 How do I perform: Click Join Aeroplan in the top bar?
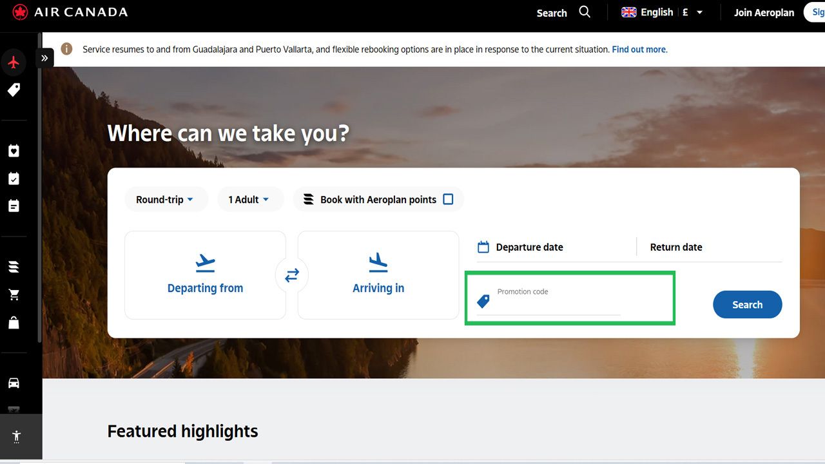point(763,12)
